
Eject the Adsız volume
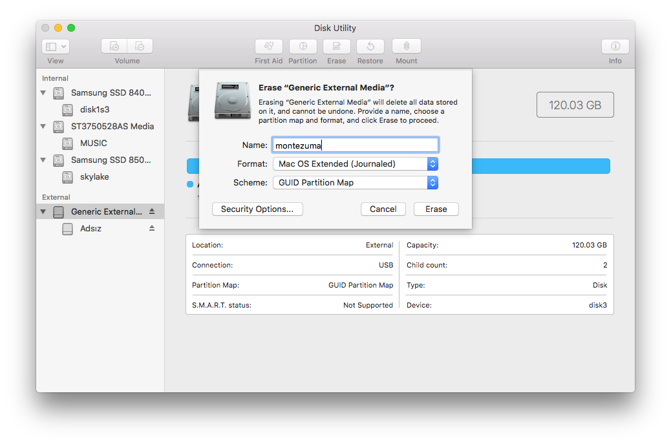pyautogui.click(x=152, y=228)
